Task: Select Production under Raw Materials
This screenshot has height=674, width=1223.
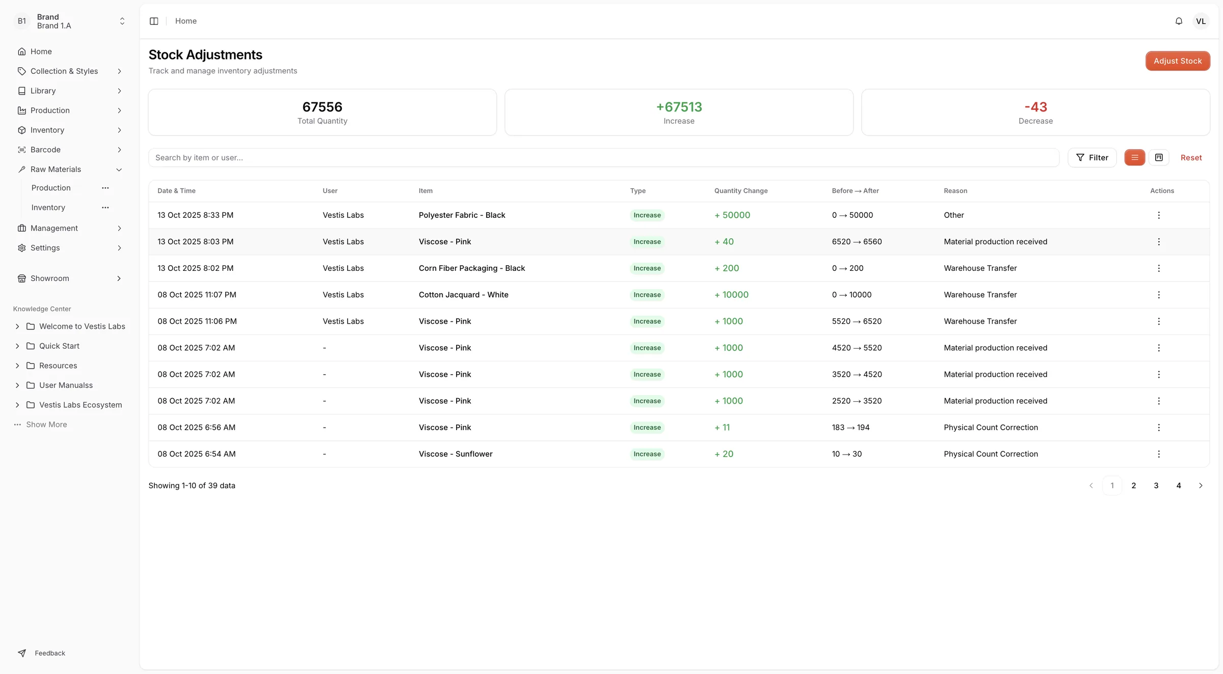Action: 51,188
